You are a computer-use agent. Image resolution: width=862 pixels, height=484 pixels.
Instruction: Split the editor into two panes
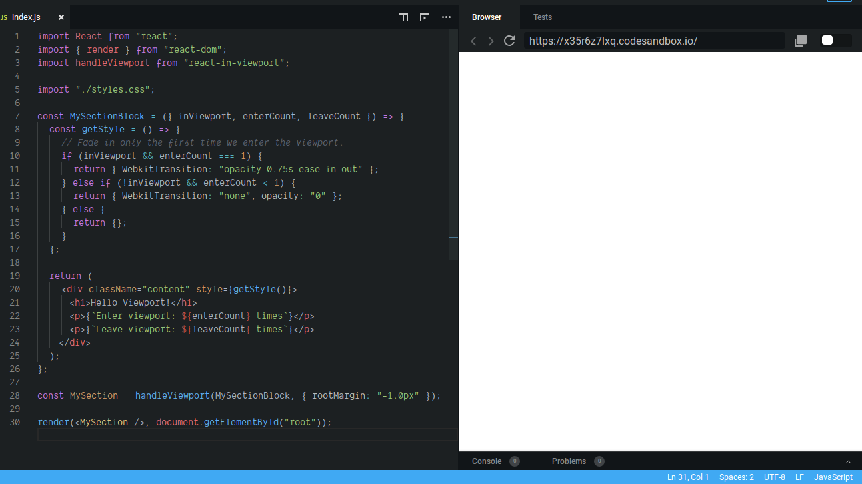click(403, 17)
